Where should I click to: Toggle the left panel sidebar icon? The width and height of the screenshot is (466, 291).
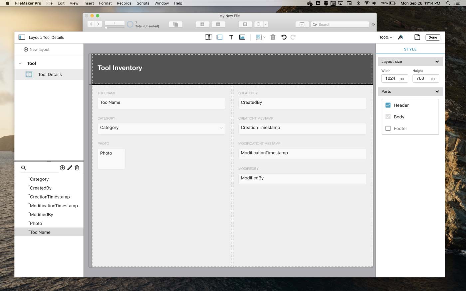click(22, 37)
